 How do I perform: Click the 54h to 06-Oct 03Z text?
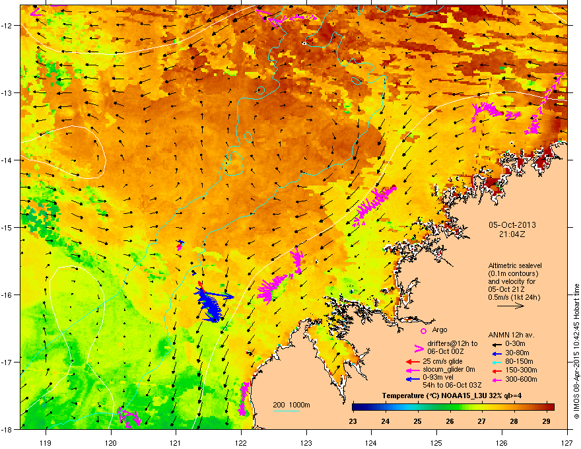pos(452,385)
